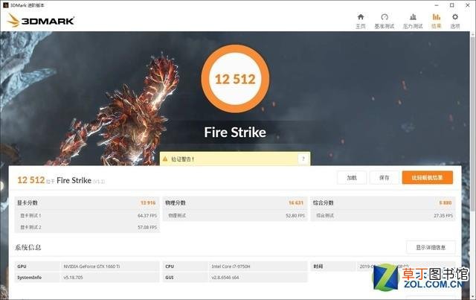Close the 3DMark window
The height and width of the screenshot is (300, 476).
pos(468,5)
